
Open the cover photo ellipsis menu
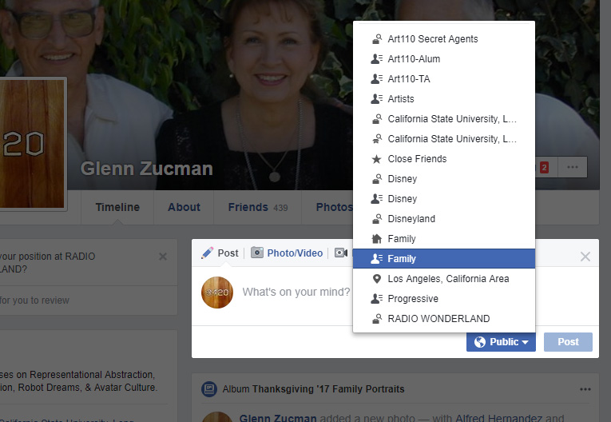pos(573,167)
